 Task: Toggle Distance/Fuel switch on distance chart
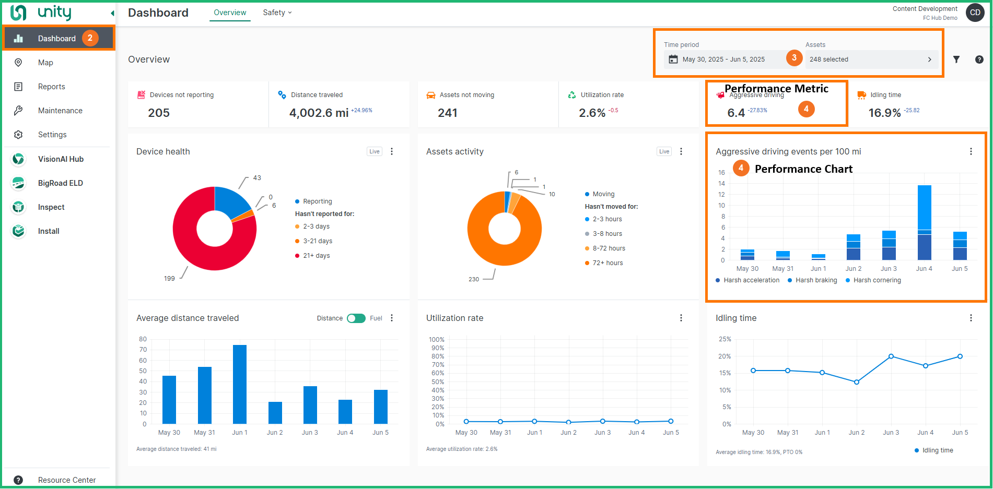[356, 318]
